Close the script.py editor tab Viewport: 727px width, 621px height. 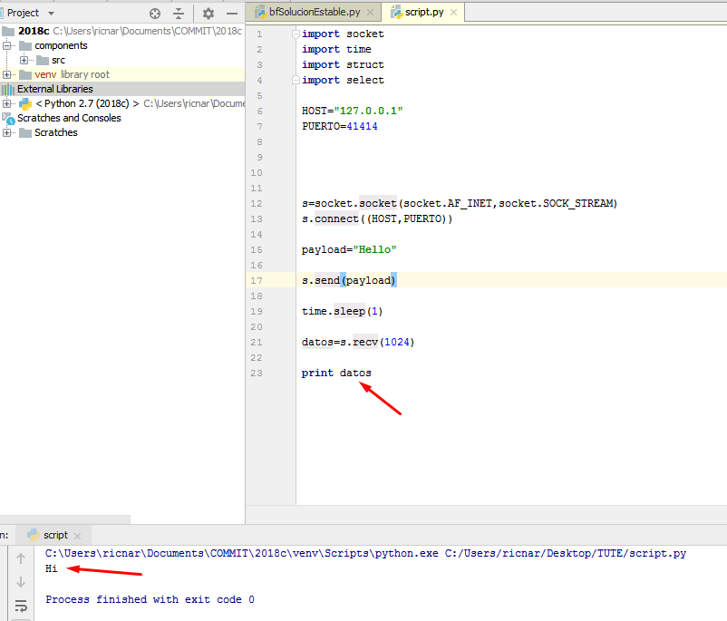pos(453,13)
